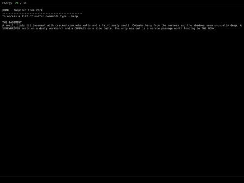
Task: Click the 'help' word in hint line
Action: click(75, 16)
